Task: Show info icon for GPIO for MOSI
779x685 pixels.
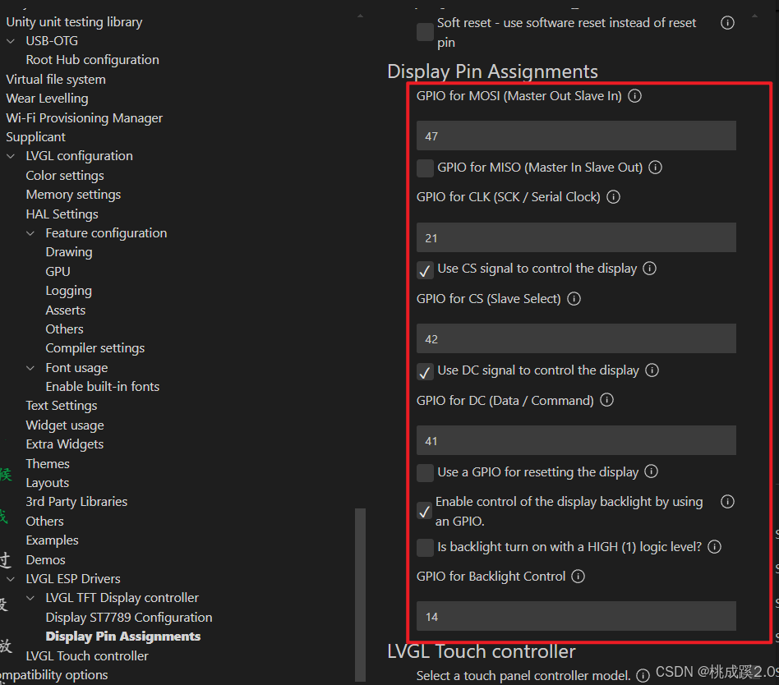Action: pyautogui.click(x=634, y=96)
